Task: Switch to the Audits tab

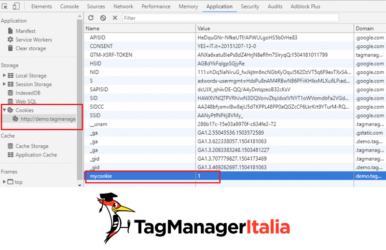Action: [275, 6]
